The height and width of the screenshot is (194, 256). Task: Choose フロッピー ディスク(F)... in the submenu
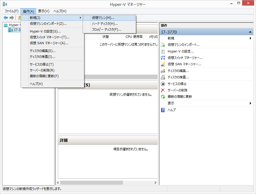109,30
